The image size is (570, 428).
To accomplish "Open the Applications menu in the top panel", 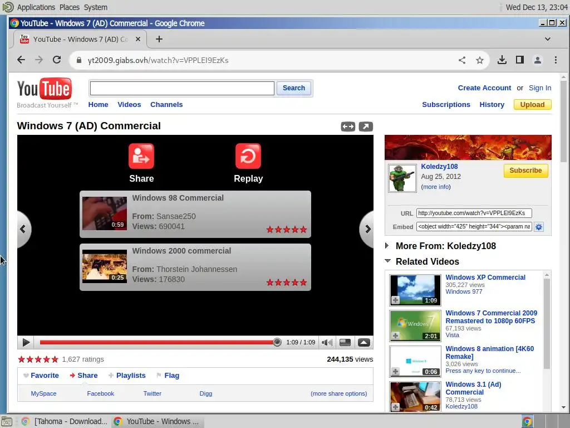I will click(36, 7).
